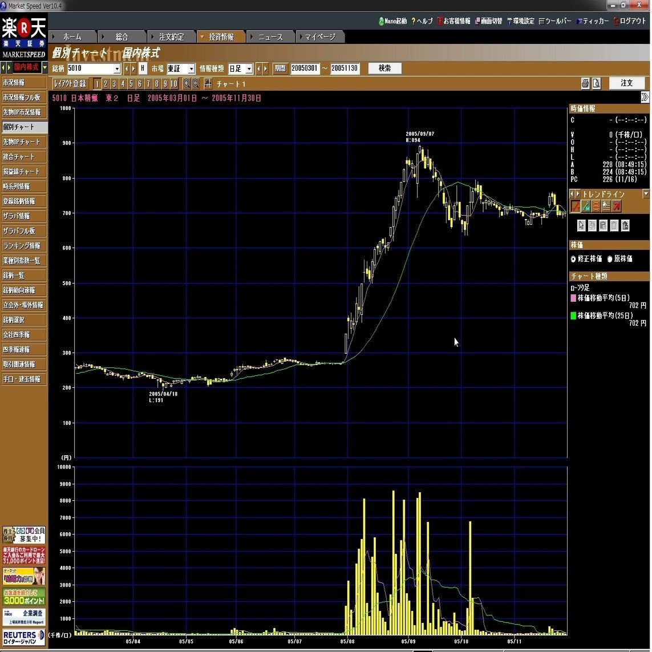Click the 注文 order button
Viewport: 652px width, 652px height.
(x=627, y=83)
